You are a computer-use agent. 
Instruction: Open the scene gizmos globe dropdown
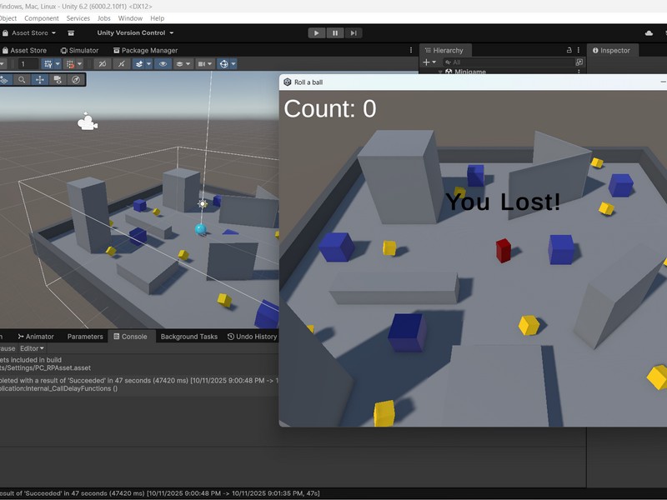tap(227, 64)
